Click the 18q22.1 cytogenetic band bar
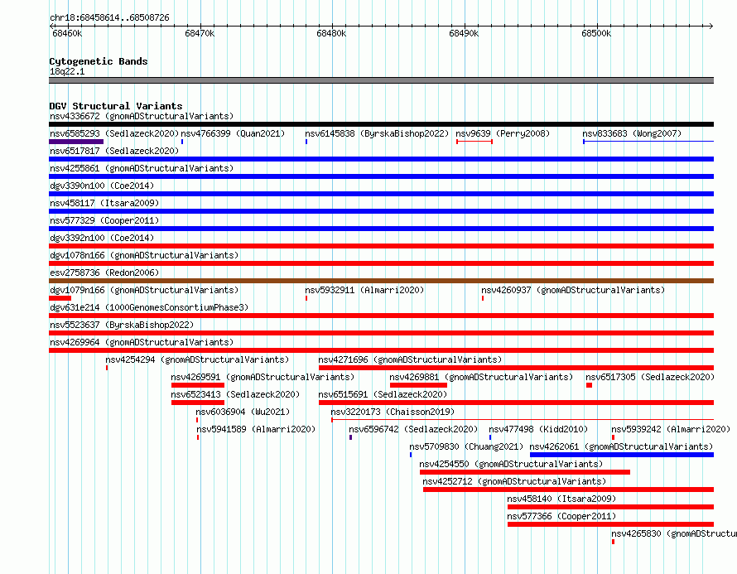This screenshot has width=737, height=574. click(x=381, y=80)
